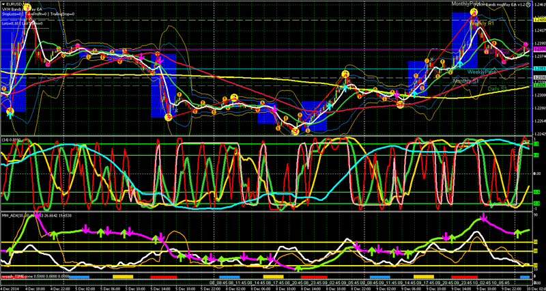Click the yellow 1.2435 price tag
Image resolution: width=546 pixels, height=291 pixels.
538,20
